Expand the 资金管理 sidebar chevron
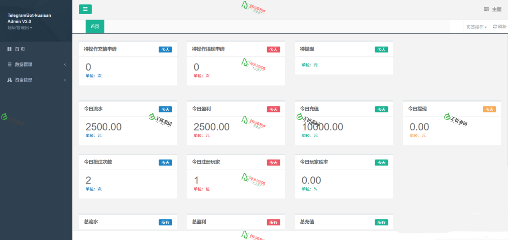This screenshot has height=240, width=508. tap(65, 80)
